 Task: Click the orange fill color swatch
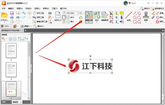[15, 26]
